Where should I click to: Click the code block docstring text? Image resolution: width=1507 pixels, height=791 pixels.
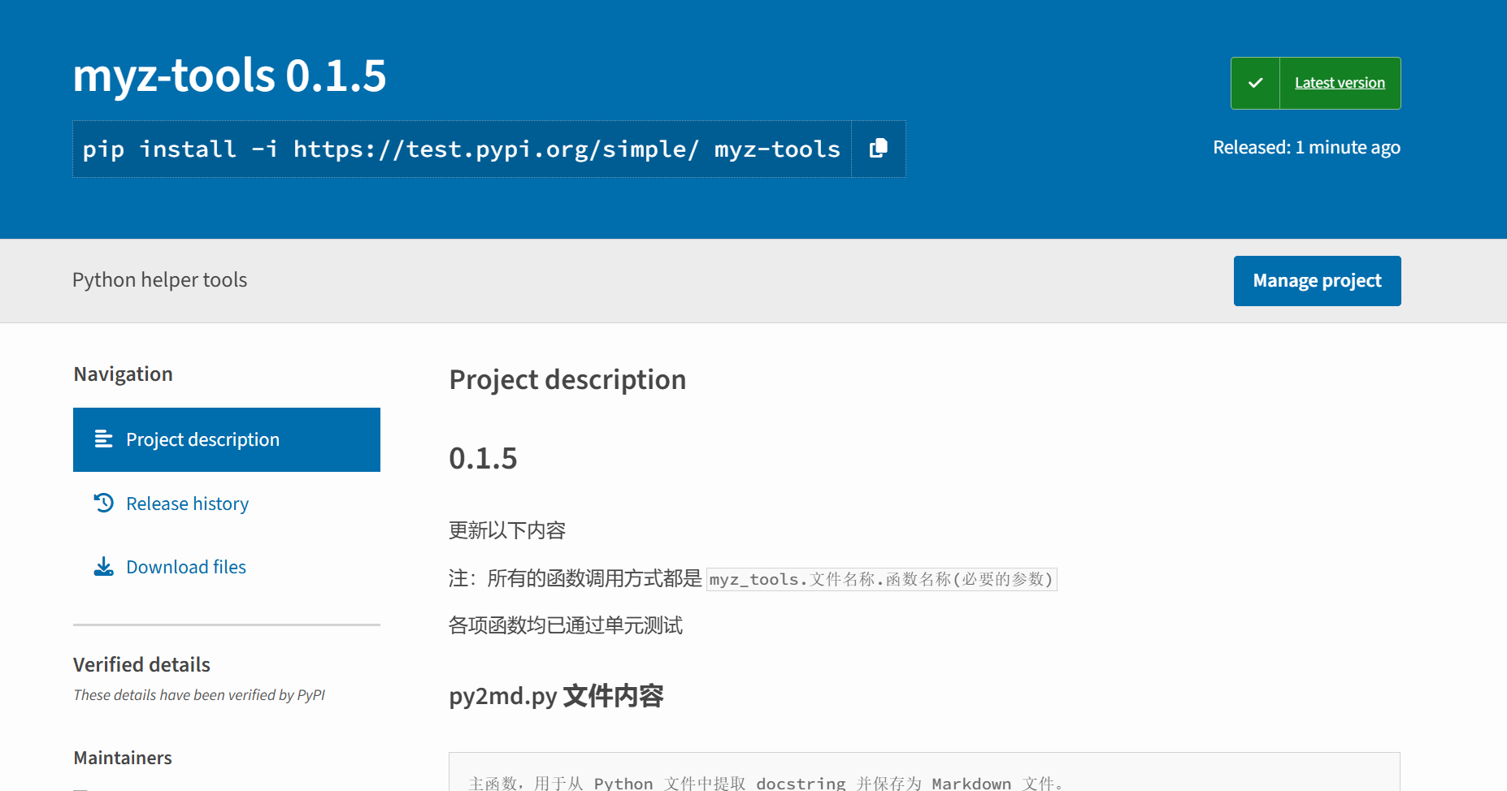(767, 783)
